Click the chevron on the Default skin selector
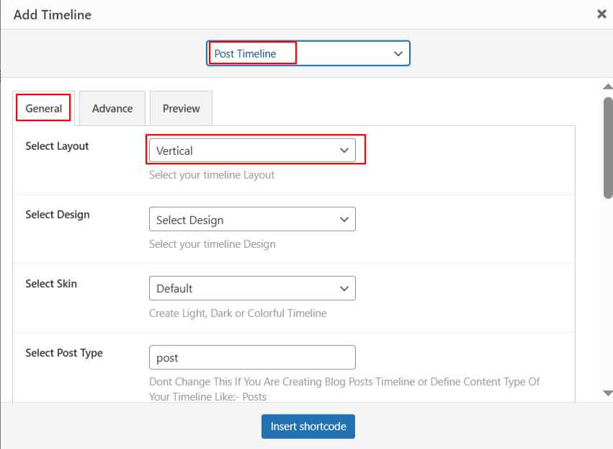This screenshot has width=613, height=449. (344, 288)
